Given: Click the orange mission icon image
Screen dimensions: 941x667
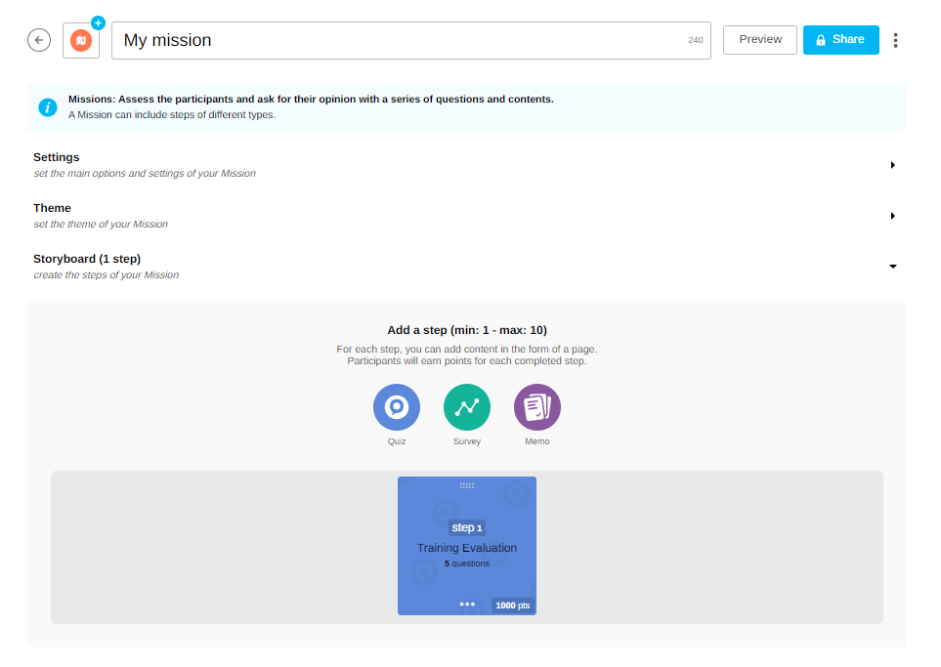Looking at the screenshot, I should [x=81, y=41].
